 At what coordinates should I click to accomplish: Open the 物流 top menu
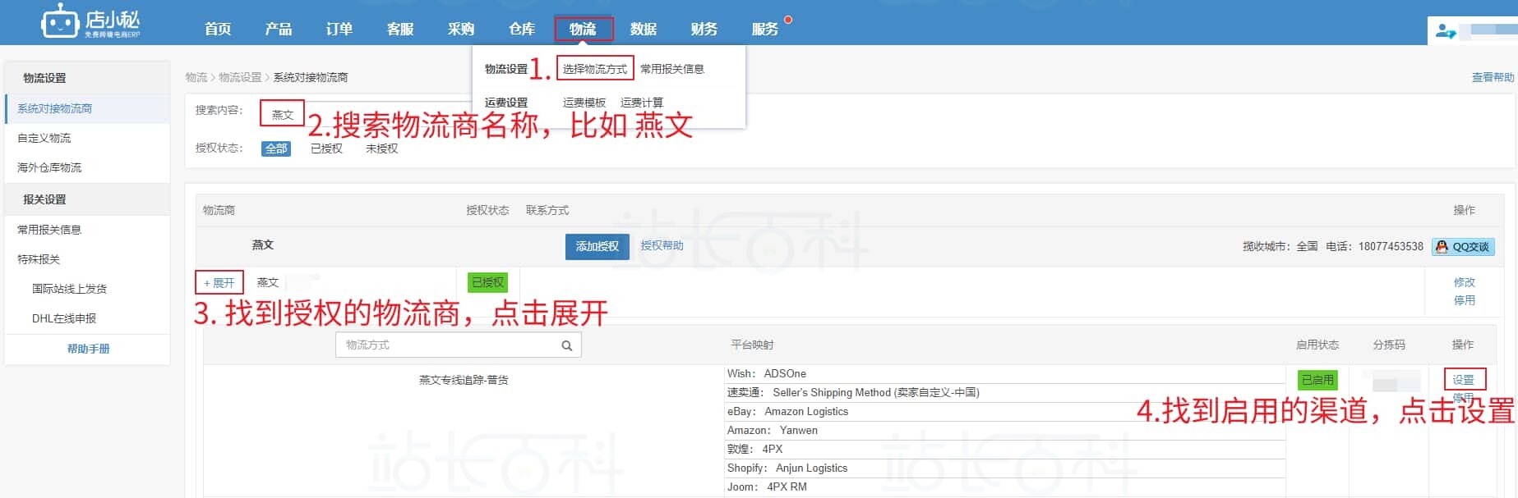583,29
